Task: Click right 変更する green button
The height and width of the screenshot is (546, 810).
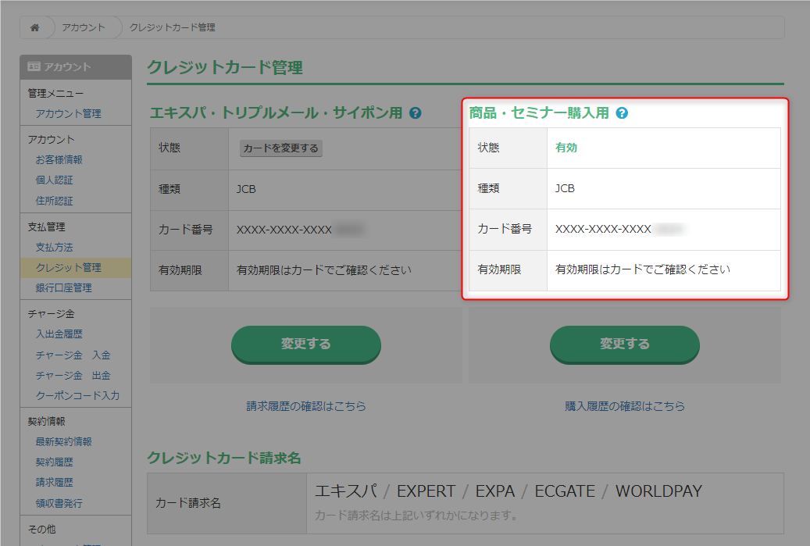Action: 624,344
